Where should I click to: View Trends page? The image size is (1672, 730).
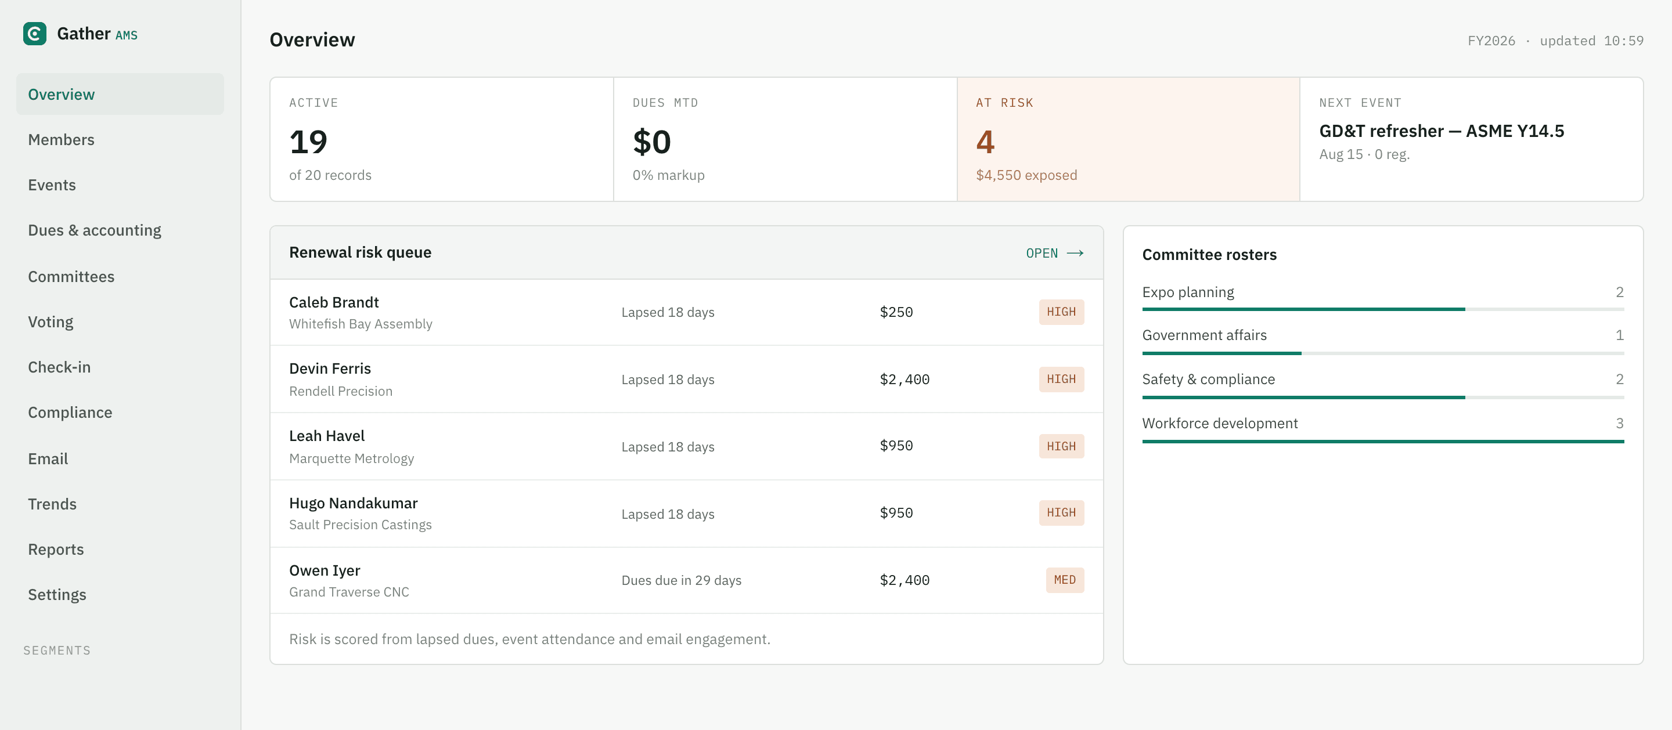click(x=120, y=504)
